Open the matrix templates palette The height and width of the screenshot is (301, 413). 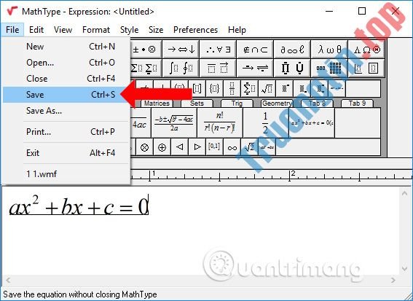coord(329,68)
